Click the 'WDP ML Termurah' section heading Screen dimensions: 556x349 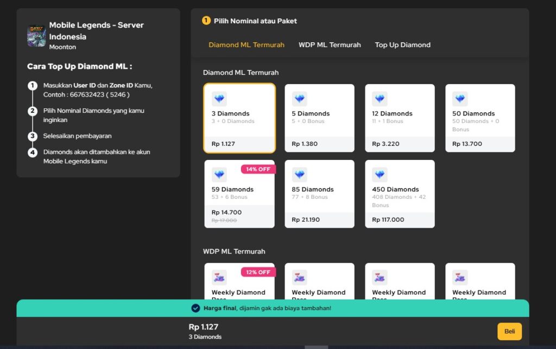tap(234, 251)
